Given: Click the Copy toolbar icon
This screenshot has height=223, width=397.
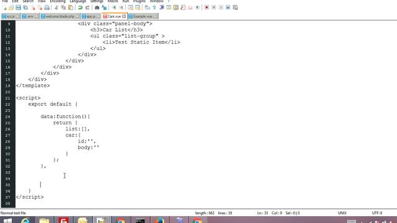Looking at the screenshot, I should [63, 7].
